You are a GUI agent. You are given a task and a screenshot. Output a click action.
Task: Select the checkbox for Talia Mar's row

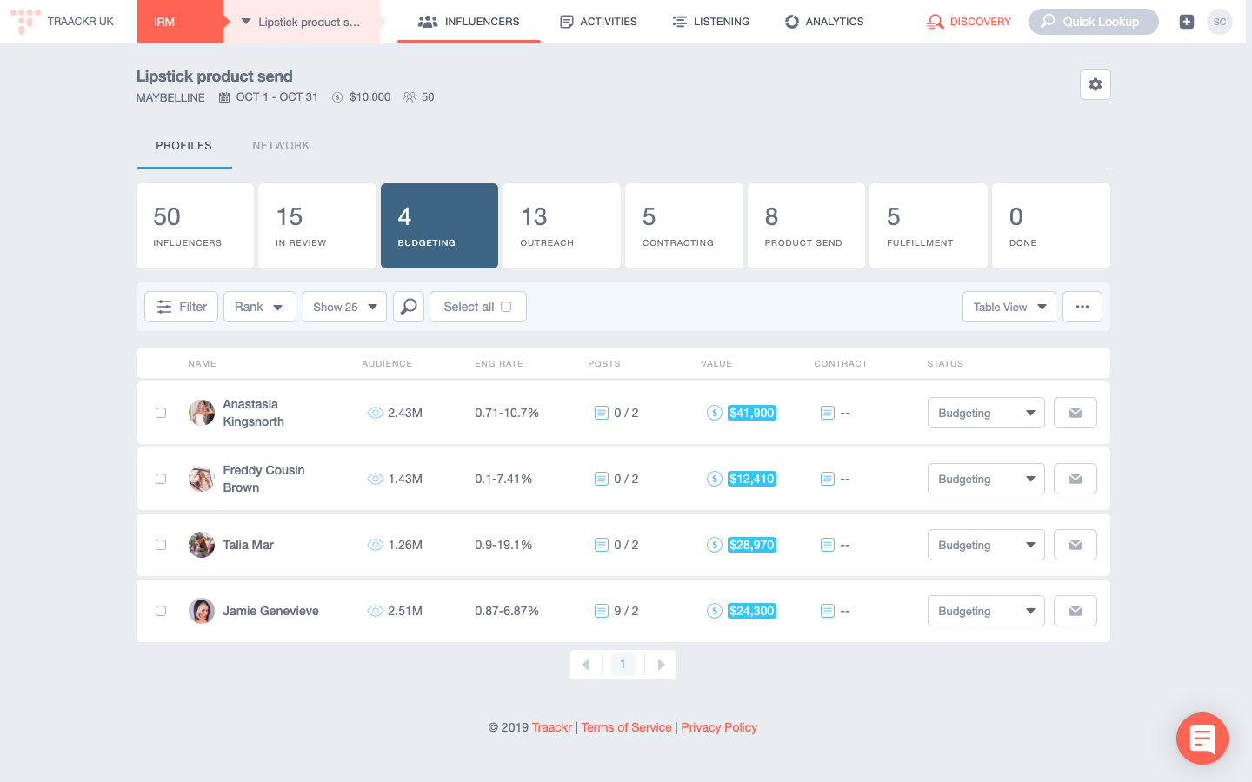click(x=161, y=545)
